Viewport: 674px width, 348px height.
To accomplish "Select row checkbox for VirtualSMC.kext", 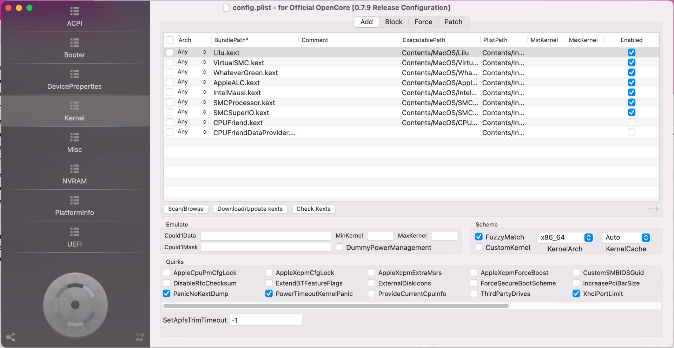I will [x=170, y=63].
